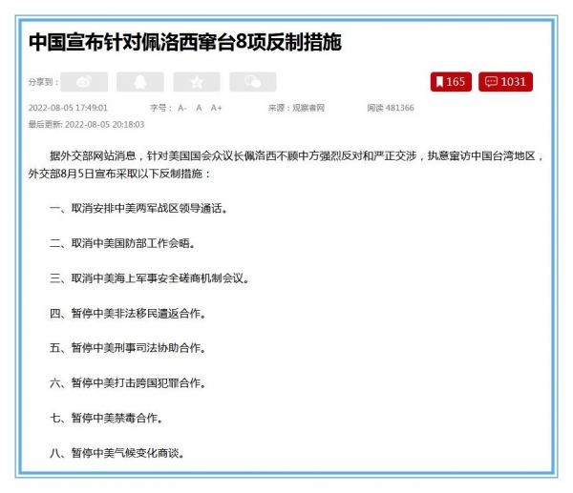Click the red bookmark button showing 165
Image resolution: width=573 pixels, height=493 pixels.
pos(451,82)
